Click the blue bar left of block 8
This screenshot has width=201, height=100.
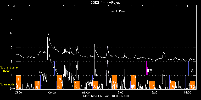click(93, 82)
